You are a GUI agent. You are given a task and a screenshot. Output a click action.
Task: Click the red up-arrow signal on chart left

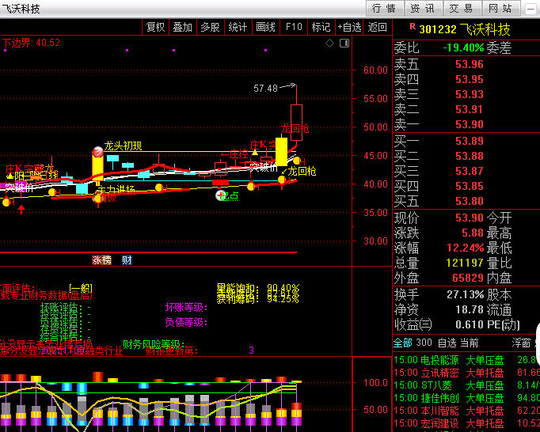click(x=21, y=209)
